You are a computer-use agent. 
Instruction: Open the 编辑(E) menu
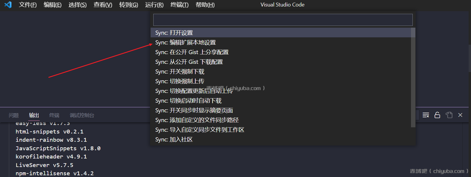[x=52, y=5]
